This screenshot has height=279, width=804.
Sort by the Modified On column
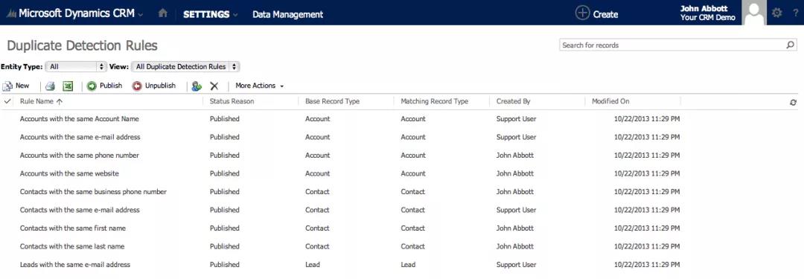pyautogui.click(x=610, y=101)
